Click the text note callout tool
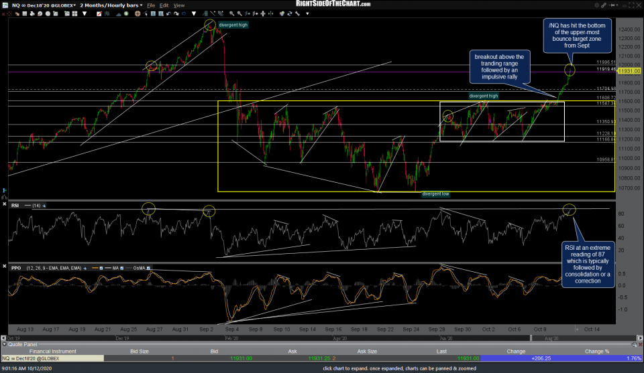This screenshot has height=373, width=644. click(x=161, y=13)
